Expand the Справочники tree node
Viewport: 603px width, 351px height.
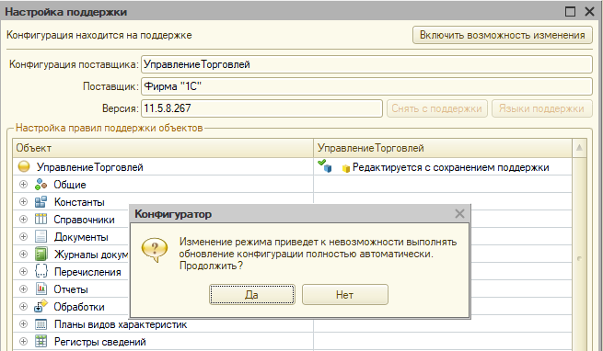(23, 220)
